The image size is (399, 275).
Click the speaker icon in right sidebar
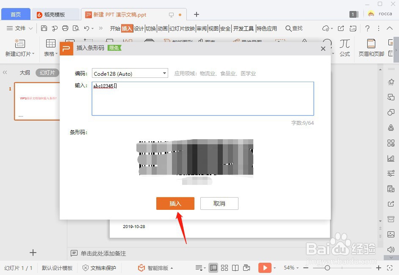click(391, 249)
